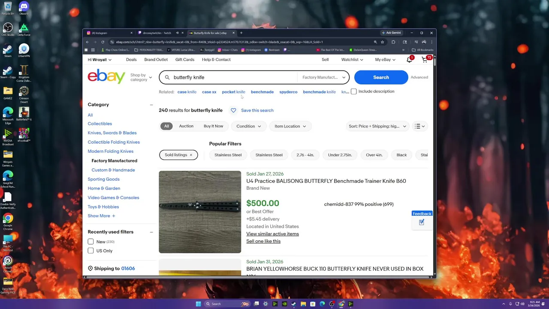The image size is (549, 309).
Task: Click the Feedback note icon
Action: click(422, 222)
